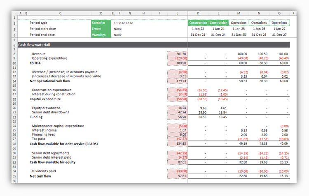
Task: Select Net cash flow value 15.13
Action: coord(284,176)
